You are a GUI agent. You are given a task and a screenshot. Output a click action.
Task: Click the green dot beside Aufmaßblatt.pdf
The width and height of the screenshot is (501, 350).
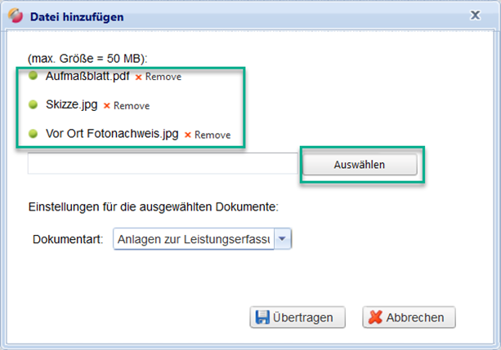click(x=33, y=76)
